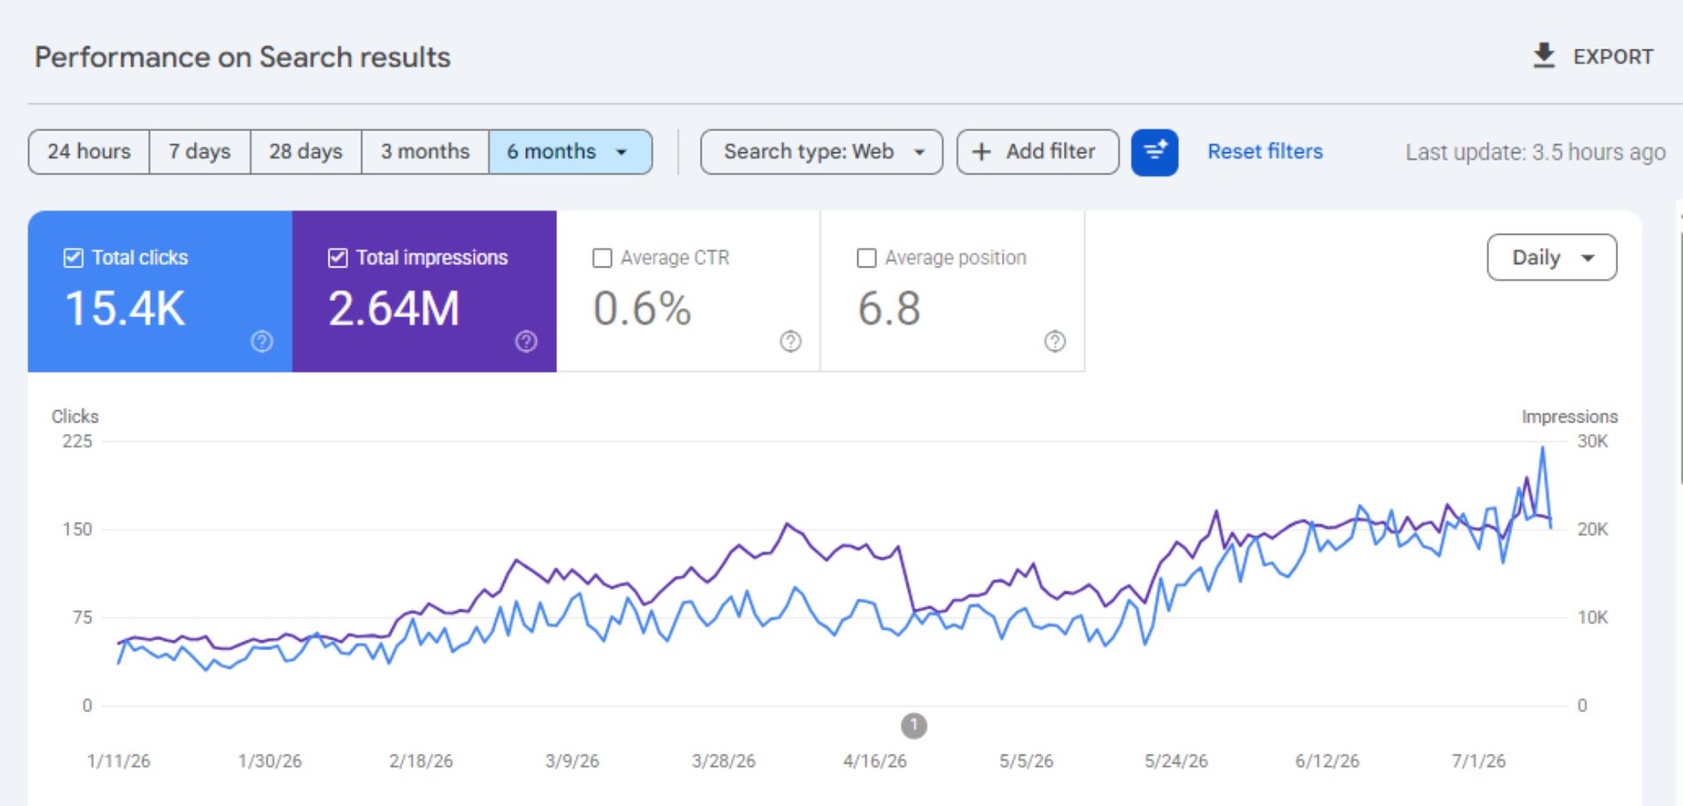Open the 6 months date range dropdown arrow
This screenshot has height=806, width=1683.
[x=622, y=152]
